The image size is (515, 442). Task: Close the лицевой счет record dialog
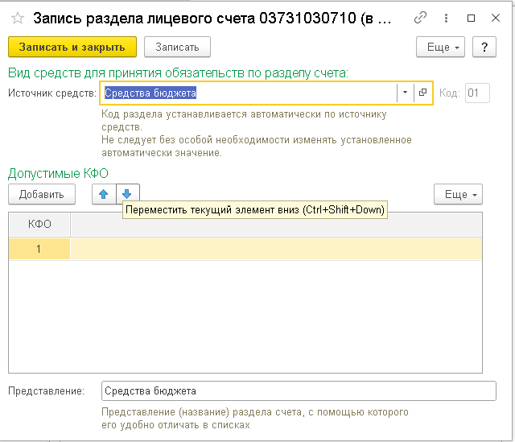[496, 18]
